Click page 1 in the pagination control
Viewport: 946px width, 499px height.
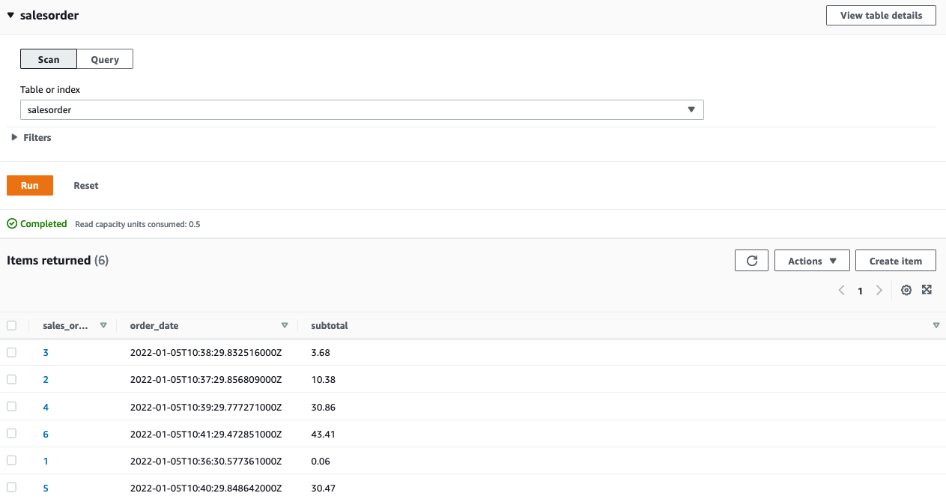click(x=860, y=290)
